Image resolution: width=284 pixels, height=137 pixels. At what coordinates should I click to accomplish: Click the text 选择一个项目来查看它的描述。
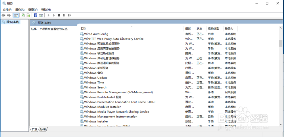pos(50,29)
